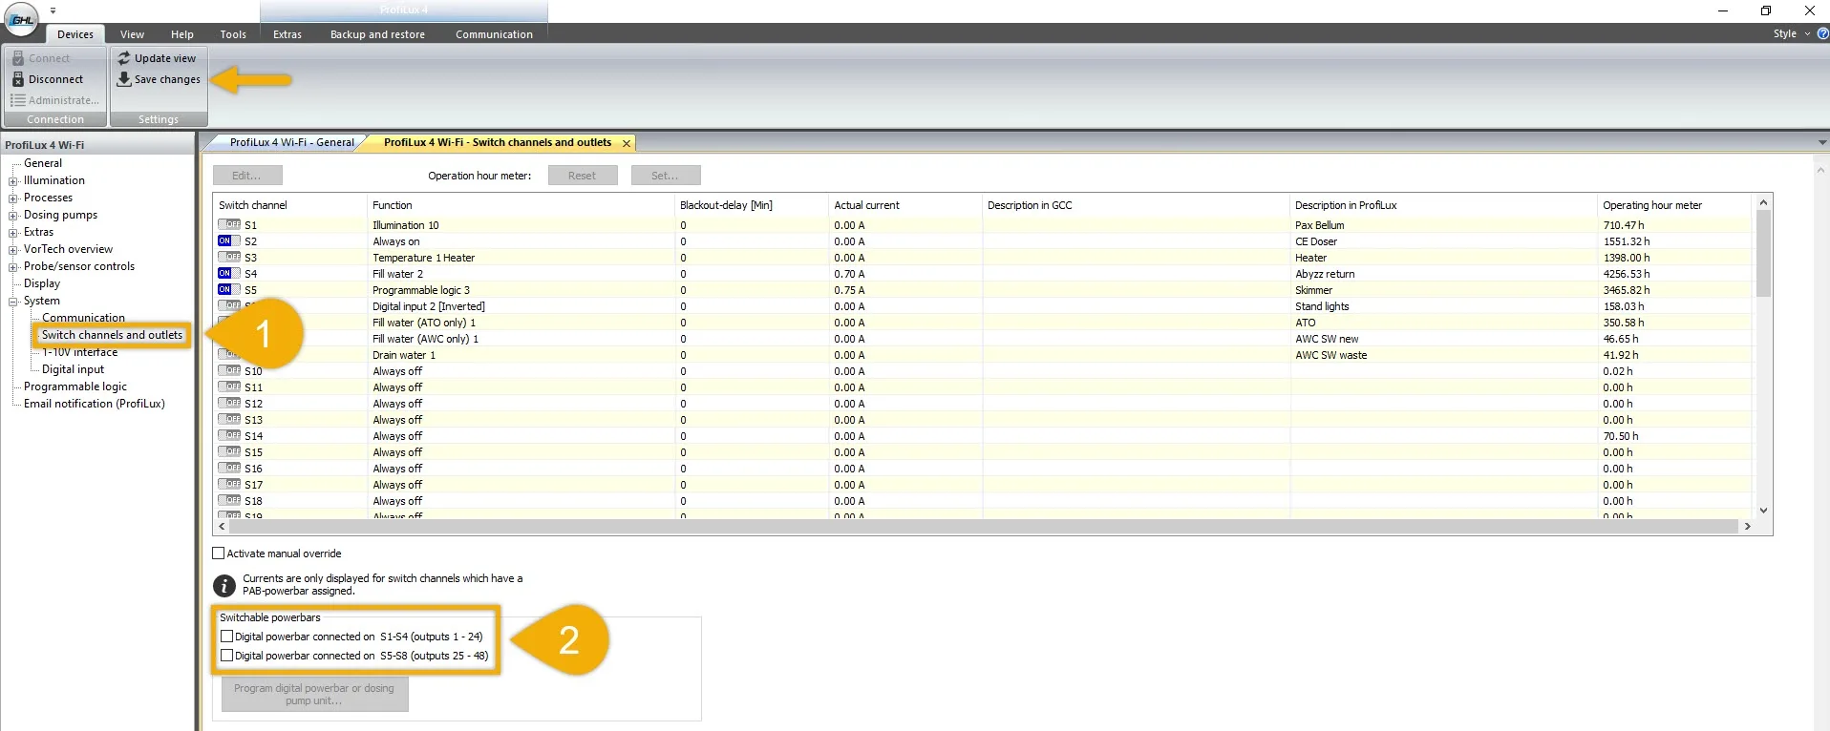Screen dimensions: 1830x731
Task: Click the Save changes download icon
Action: [x=124, y=79]
